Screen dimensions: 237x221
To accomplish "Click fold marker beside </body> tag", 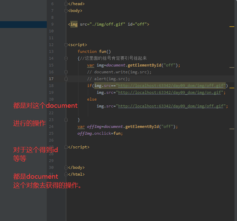I will [x=66, y=167].
